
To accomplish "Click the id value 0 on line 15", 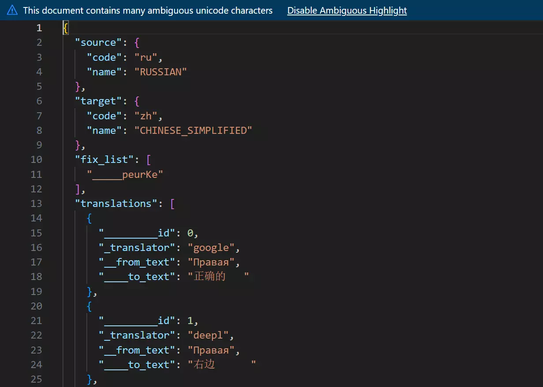I will click(190, 233).
